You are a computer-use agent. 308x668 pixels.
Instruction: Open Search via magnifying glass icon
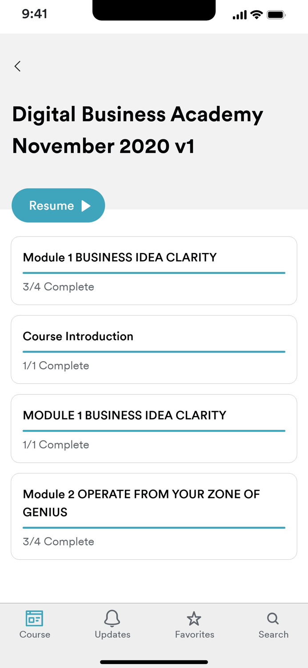(x=272, y=618)
